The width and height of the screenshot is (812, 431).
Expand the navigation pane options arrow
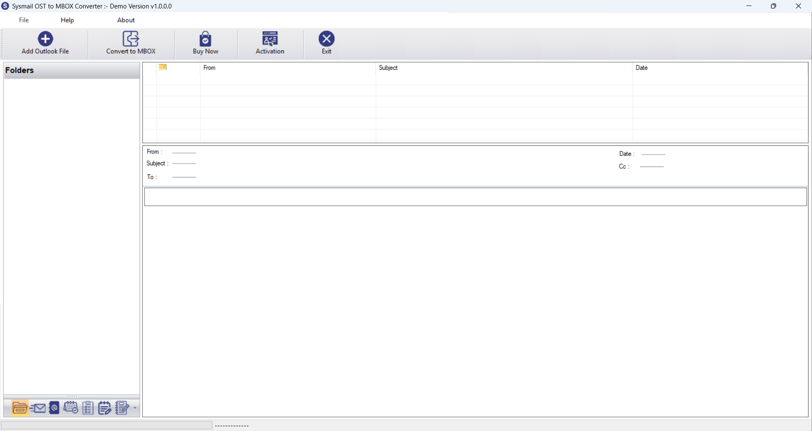coord(135,408)
